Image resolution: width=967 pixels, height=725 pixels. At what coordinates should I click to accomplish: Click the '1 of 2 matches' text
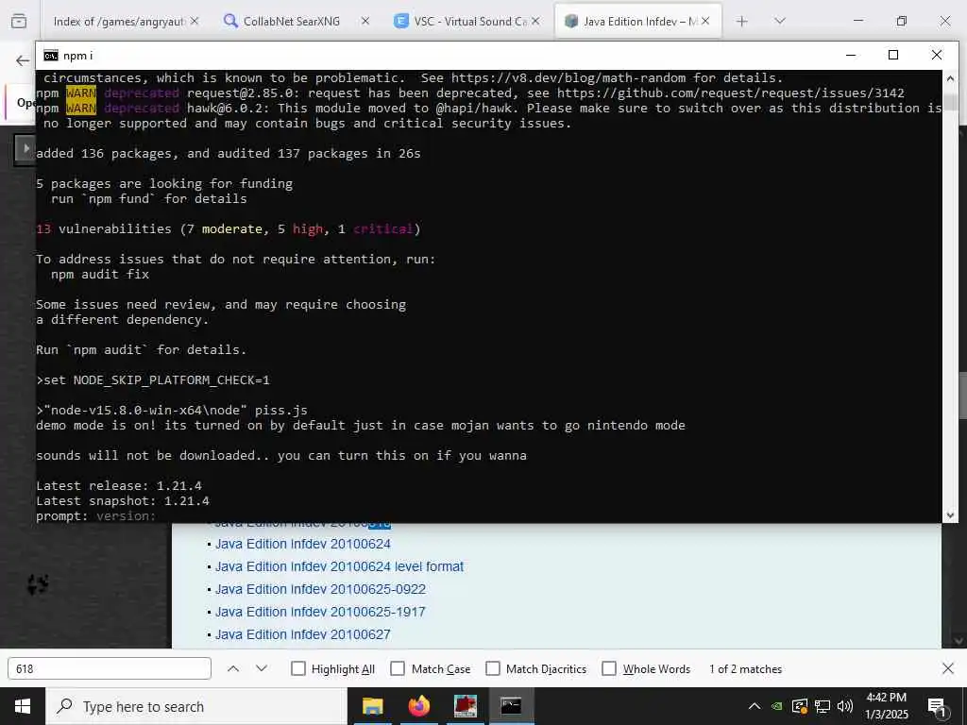coord(745,669)
